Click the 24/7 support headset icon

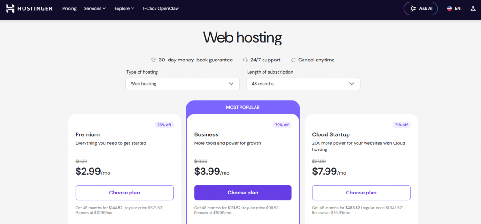(x=245, y=60)
